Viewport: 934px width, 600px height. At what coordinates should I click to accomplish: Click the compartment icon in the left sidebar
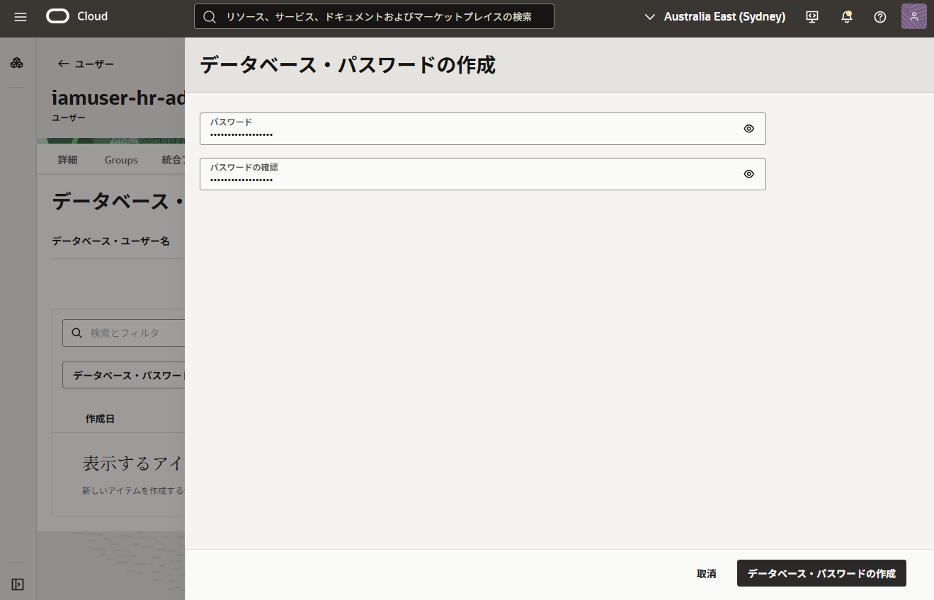17,62
